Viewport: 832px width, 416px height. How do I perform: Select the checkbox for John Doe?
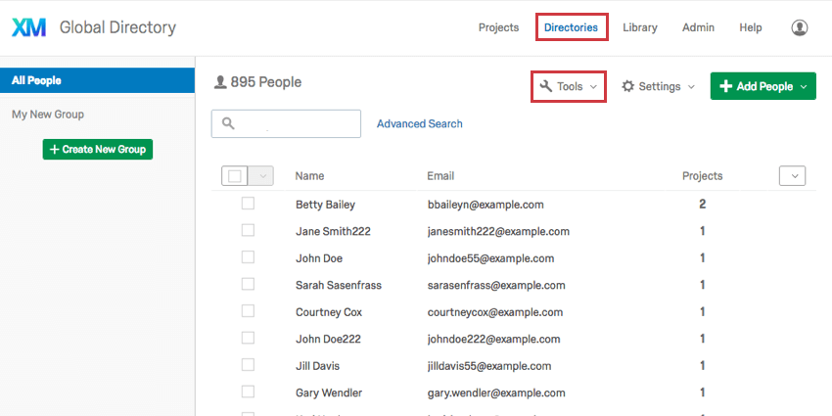pyautogui.click(x=248, y=257)
